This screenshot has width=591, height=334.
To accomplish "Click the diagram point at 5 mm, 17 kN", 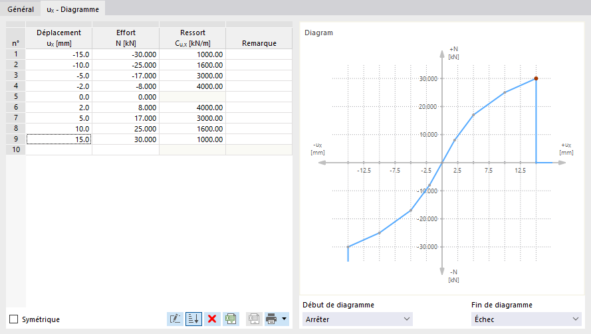I will point(473,115).
